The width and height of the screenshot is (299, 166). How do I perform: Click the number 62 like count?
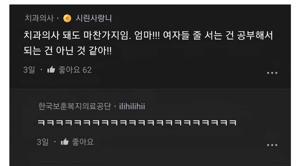tap(87, 70)
